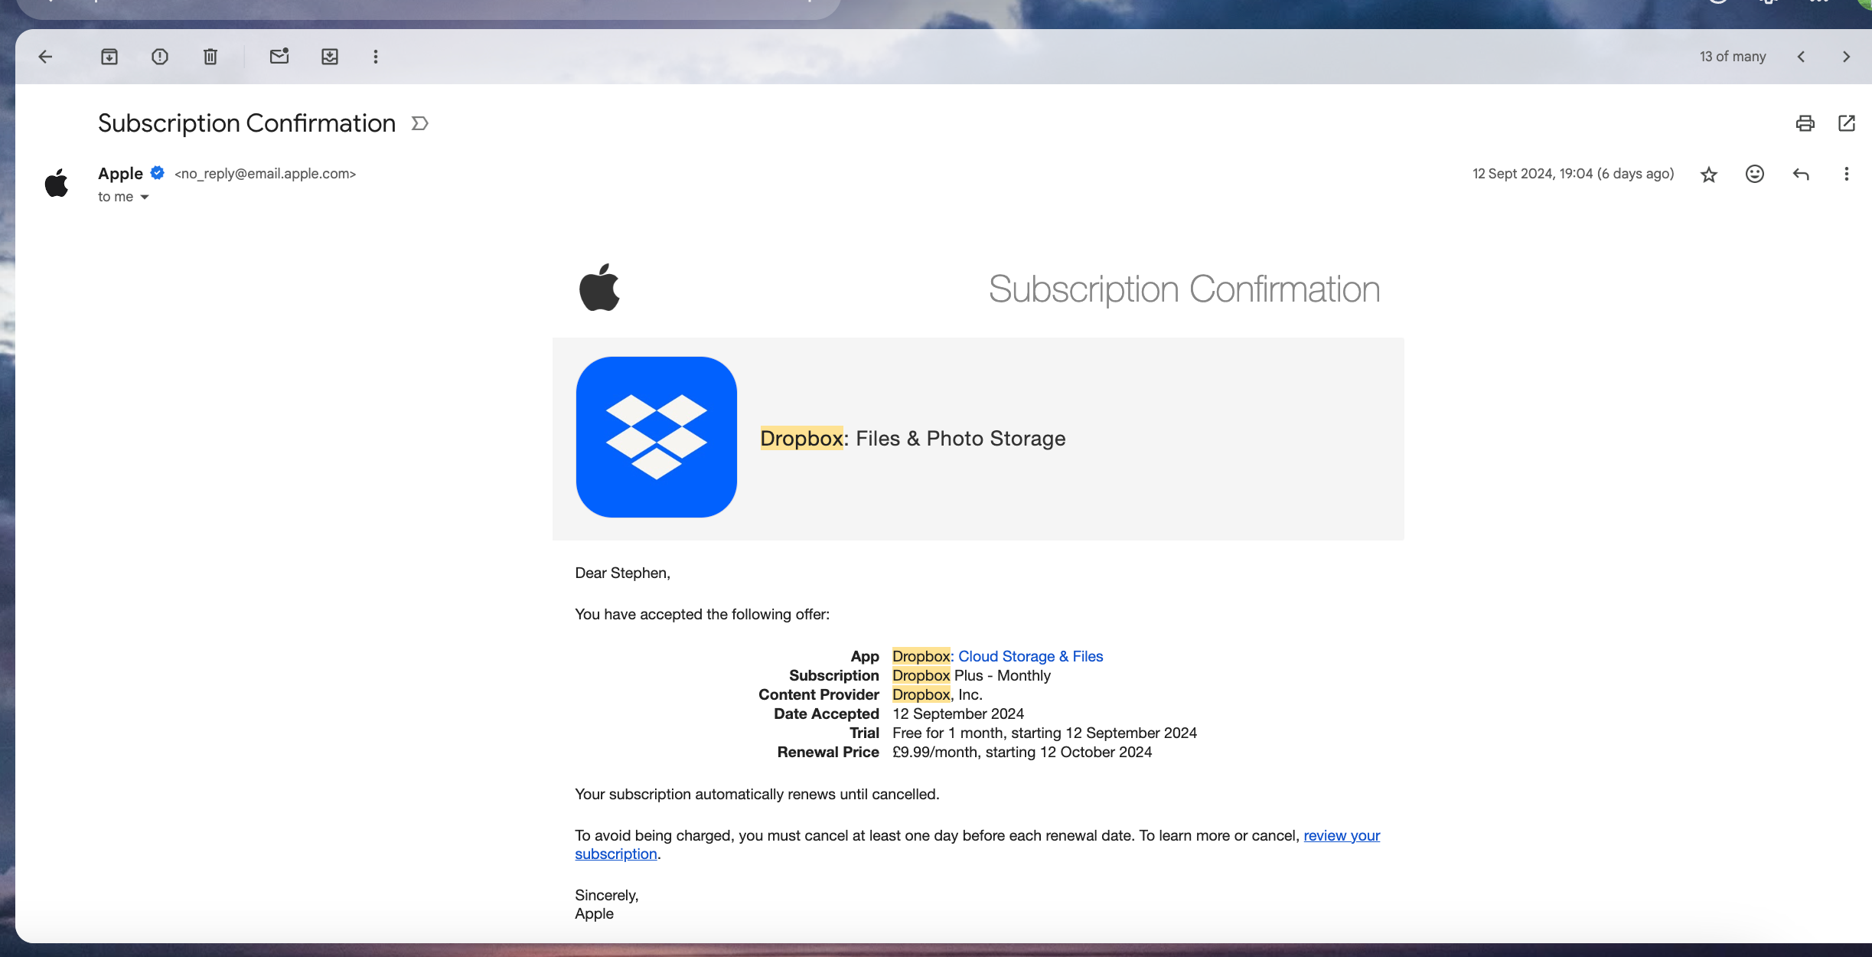Screen dimensions: 1872x957
Task: Open the toolbar overflow menu
Action: coord(375,56)
